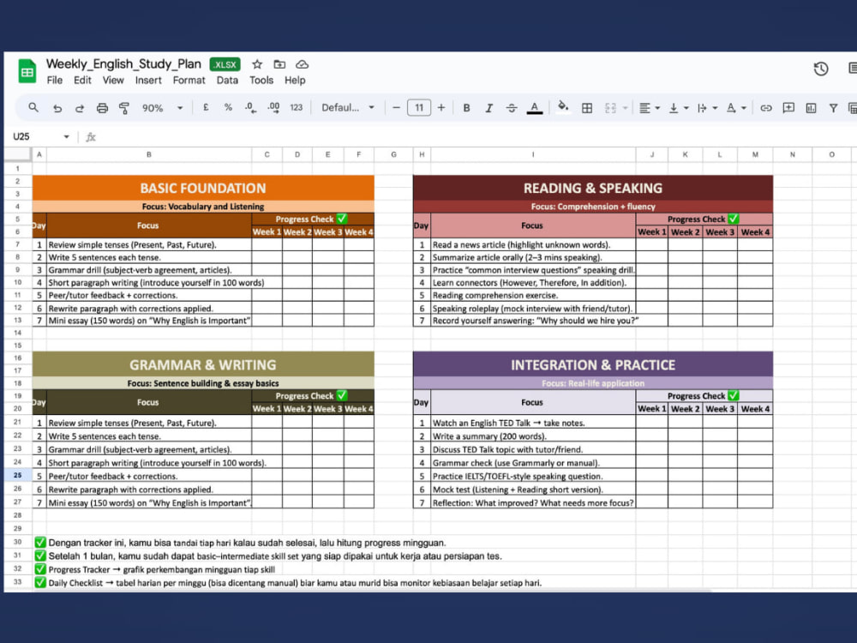This screenshot has width=857, height=643.
Task: Create a filter
Action: point(834,108)
